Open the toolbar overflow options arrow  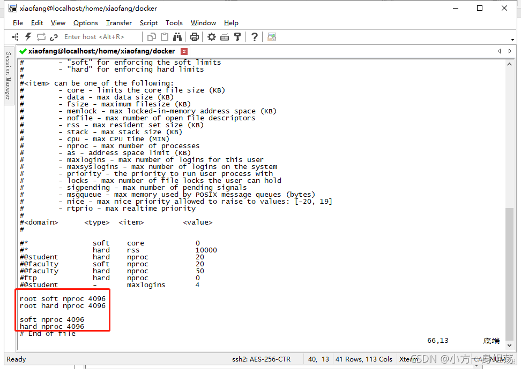pos(513,40)
